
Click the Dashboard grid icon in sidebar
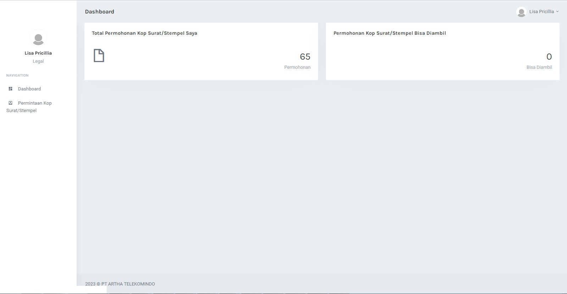[11, 89]
